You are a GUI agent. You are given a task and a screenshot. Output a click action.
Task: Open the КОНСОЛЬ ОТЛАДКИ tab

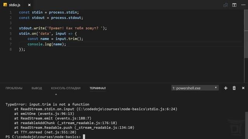click(x=65, y=88)
